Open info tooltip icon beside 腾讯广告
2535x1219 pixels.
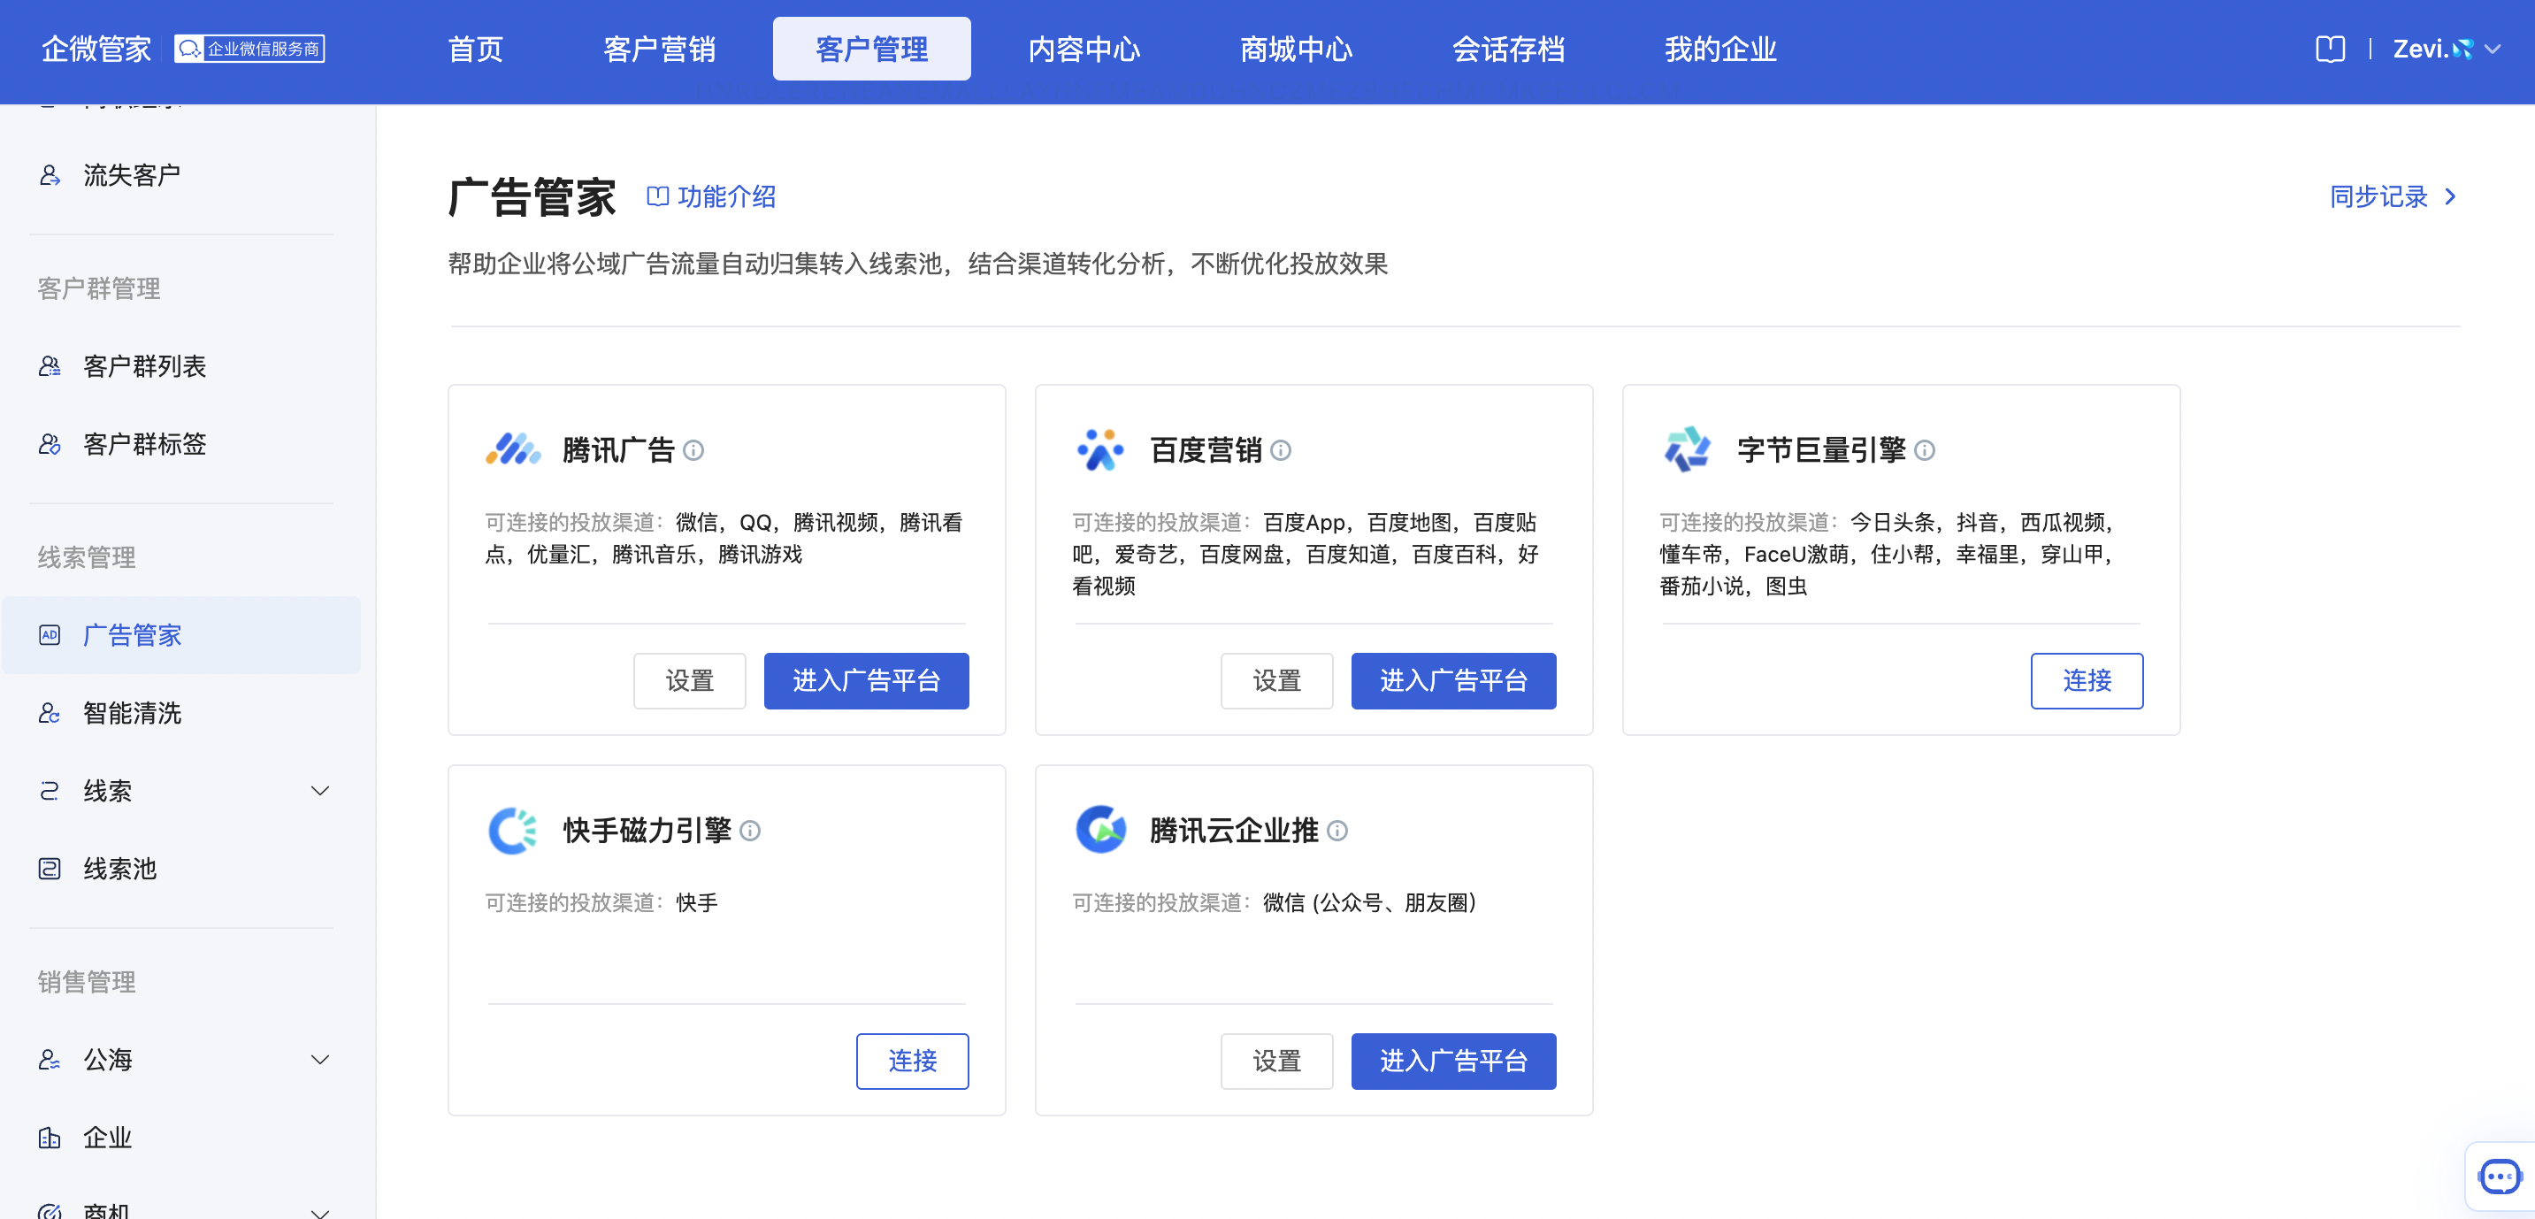pos(693,450)
